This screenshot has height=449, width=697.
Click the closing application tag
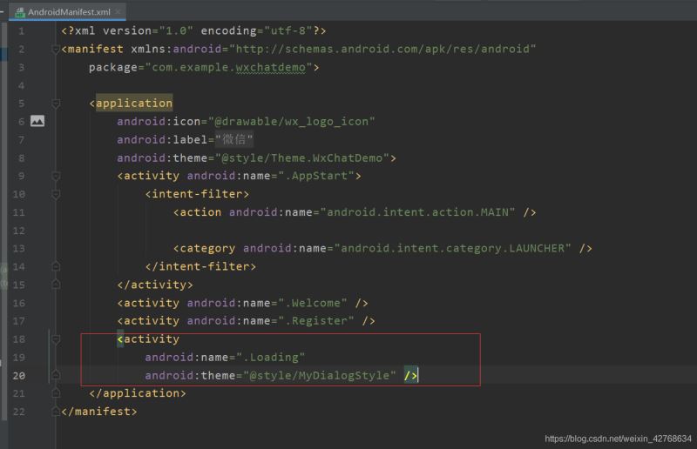click(x=138, y=393)
